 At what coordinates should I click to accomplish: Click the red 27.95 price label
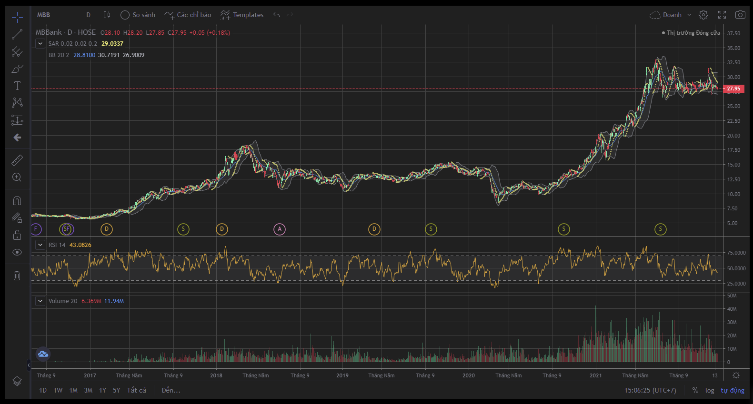coord(733,89)
